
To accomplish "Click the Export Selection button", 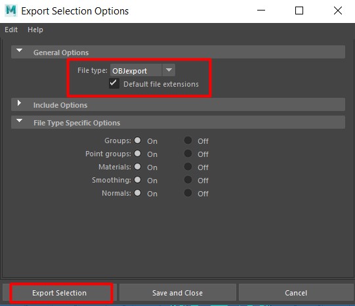I will click(x=60, y=293).
